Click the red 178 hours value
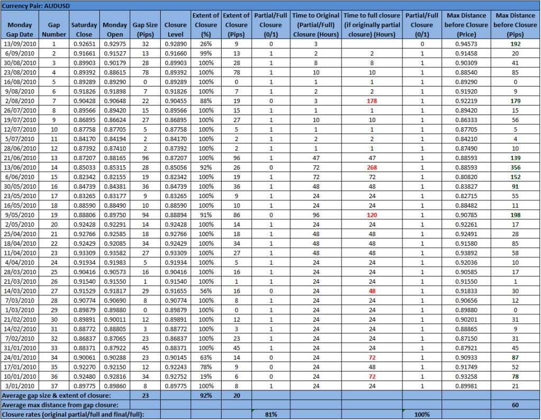Viewport: 541px width, 420px height. coord(372,101)
